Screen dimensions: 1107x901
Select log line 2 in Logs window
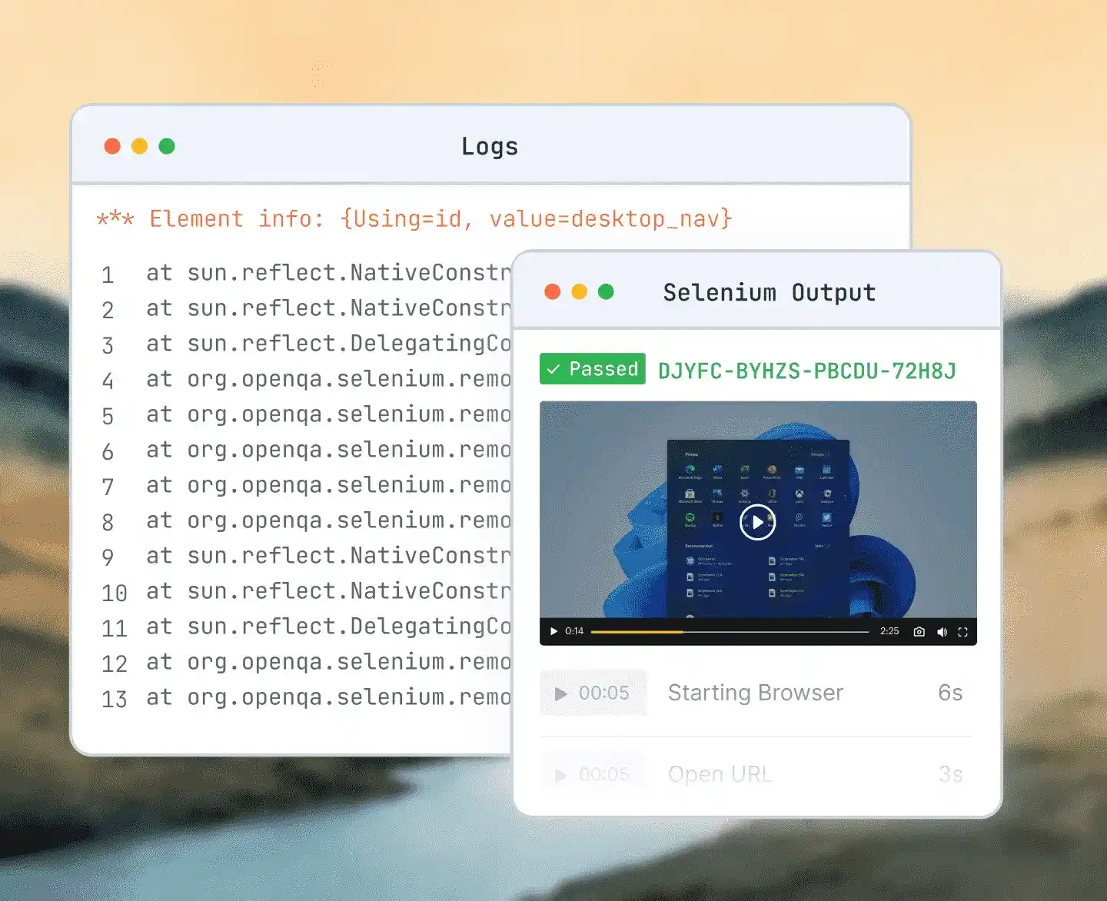pyautogui.click(x=306, y=309)
